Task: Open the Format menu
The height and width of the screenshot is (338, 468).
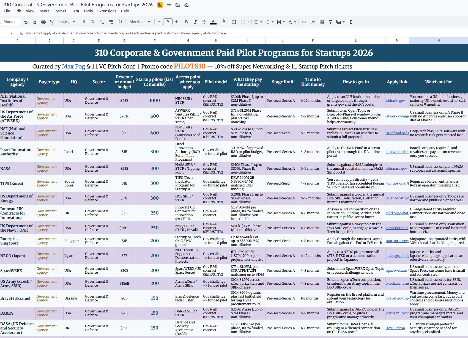Action: [60, 11]
